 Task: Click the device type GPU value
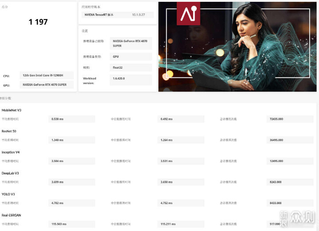coord(131,57)
